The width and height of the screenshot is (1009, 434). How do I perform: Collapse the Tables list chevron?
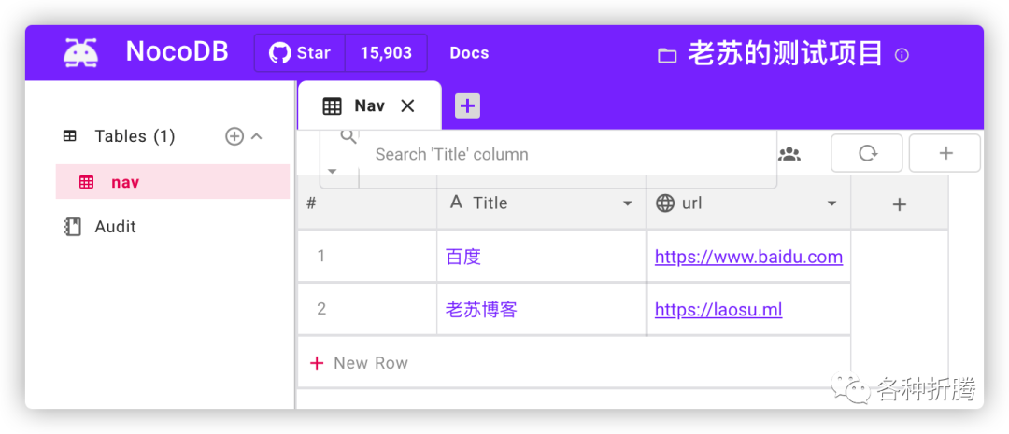point(256,136)
